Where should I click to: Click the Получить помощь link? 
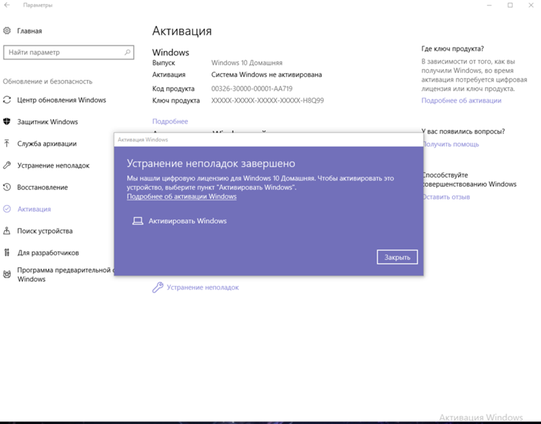[451, 144]
